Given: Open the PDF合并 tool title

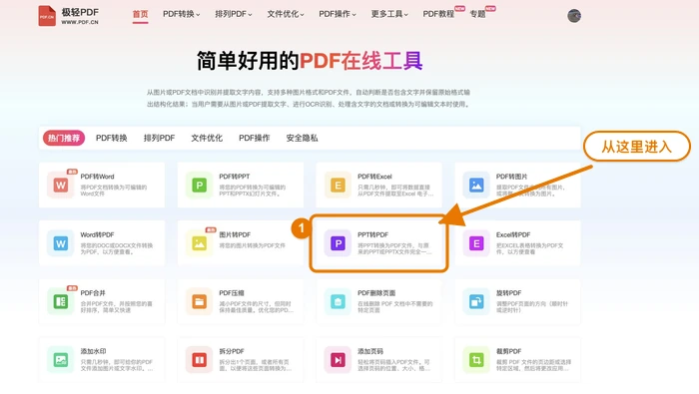Looking at the screenshot, I should pyautogui.click(x=93, y=293).
